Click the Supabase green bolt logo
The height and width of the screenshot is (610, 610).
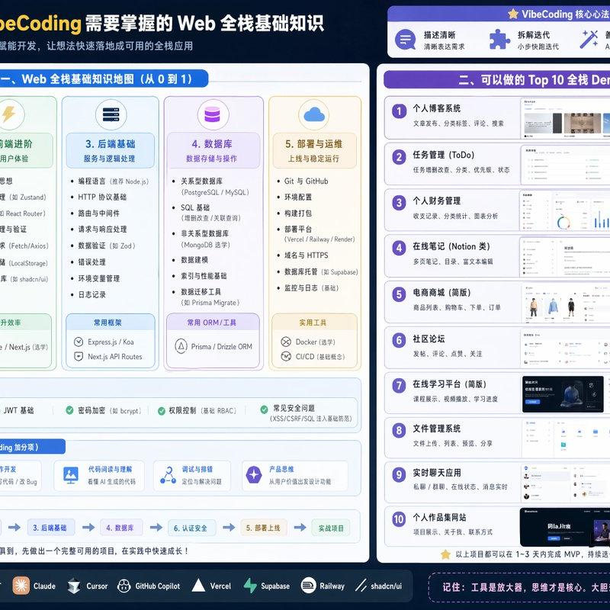click(250, 586)
